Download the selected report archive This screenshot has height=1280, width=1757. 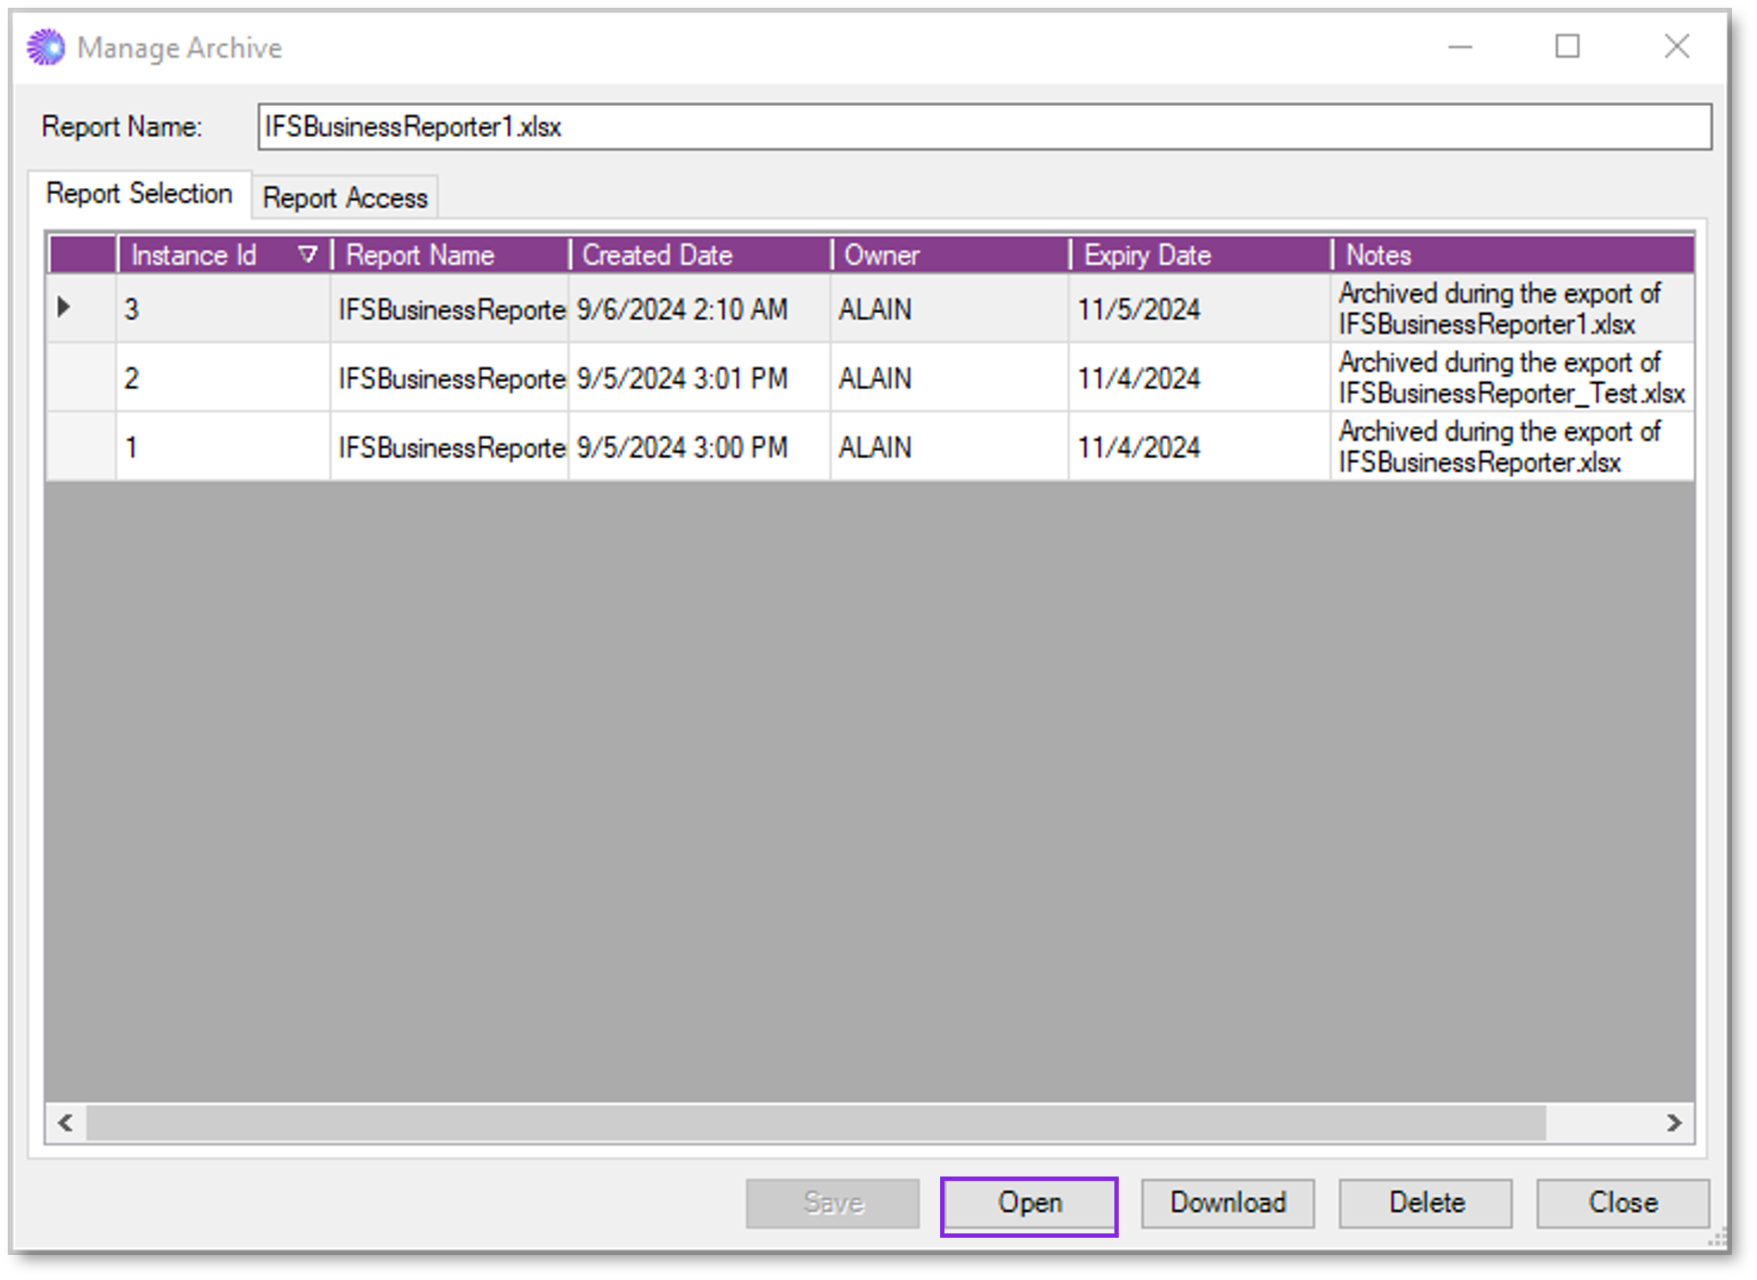coord(1227,1202)
